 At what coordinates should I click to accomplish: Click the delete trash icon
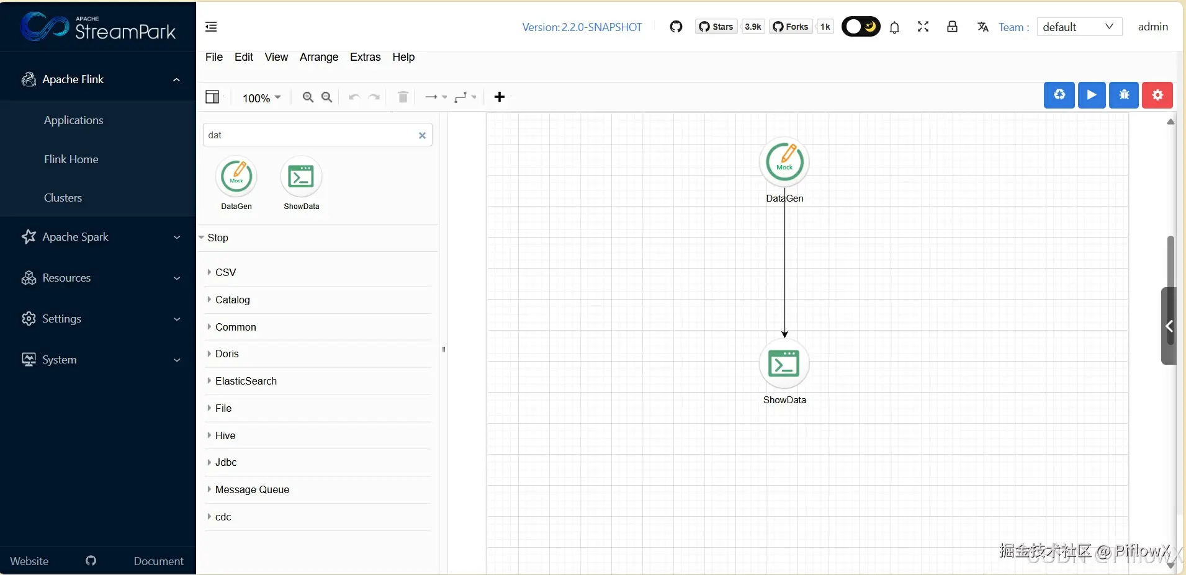click(x=403, y=97)
